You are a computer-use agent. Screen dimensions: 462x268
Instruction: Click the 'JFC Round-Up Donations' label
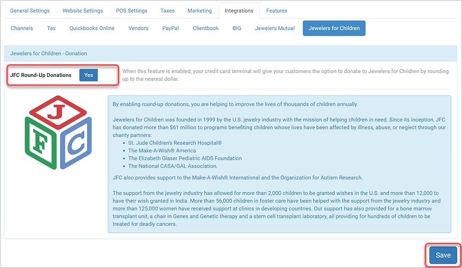tap(40, 75)
